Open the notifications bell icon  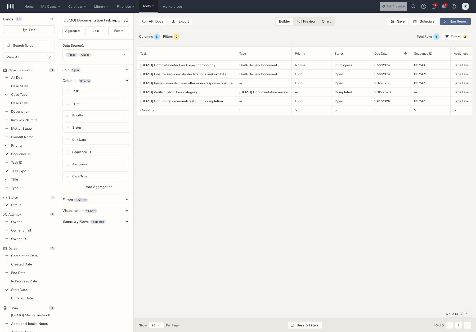point(444,6)
